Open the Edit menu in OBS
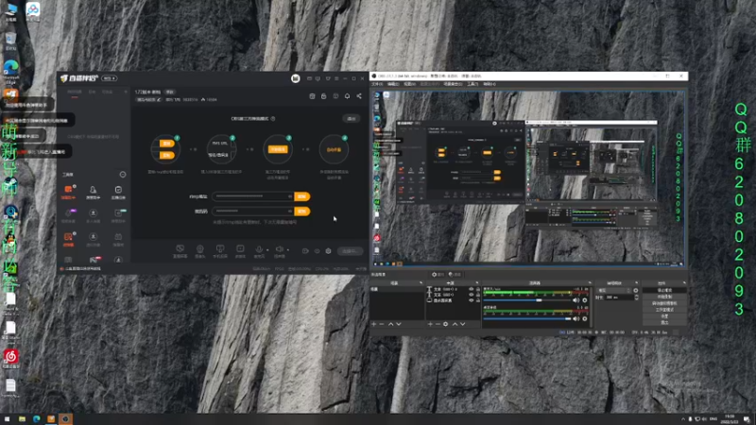The width and height of the screenshot is (756, 425). pos(393,84)
